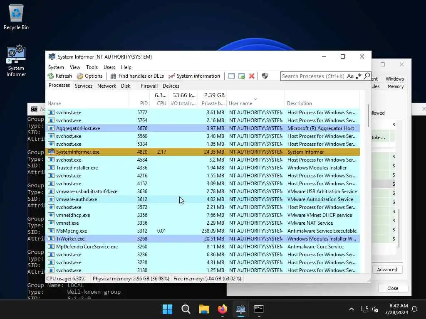Click the Refresh toolbar button

[x=60, y=76]
